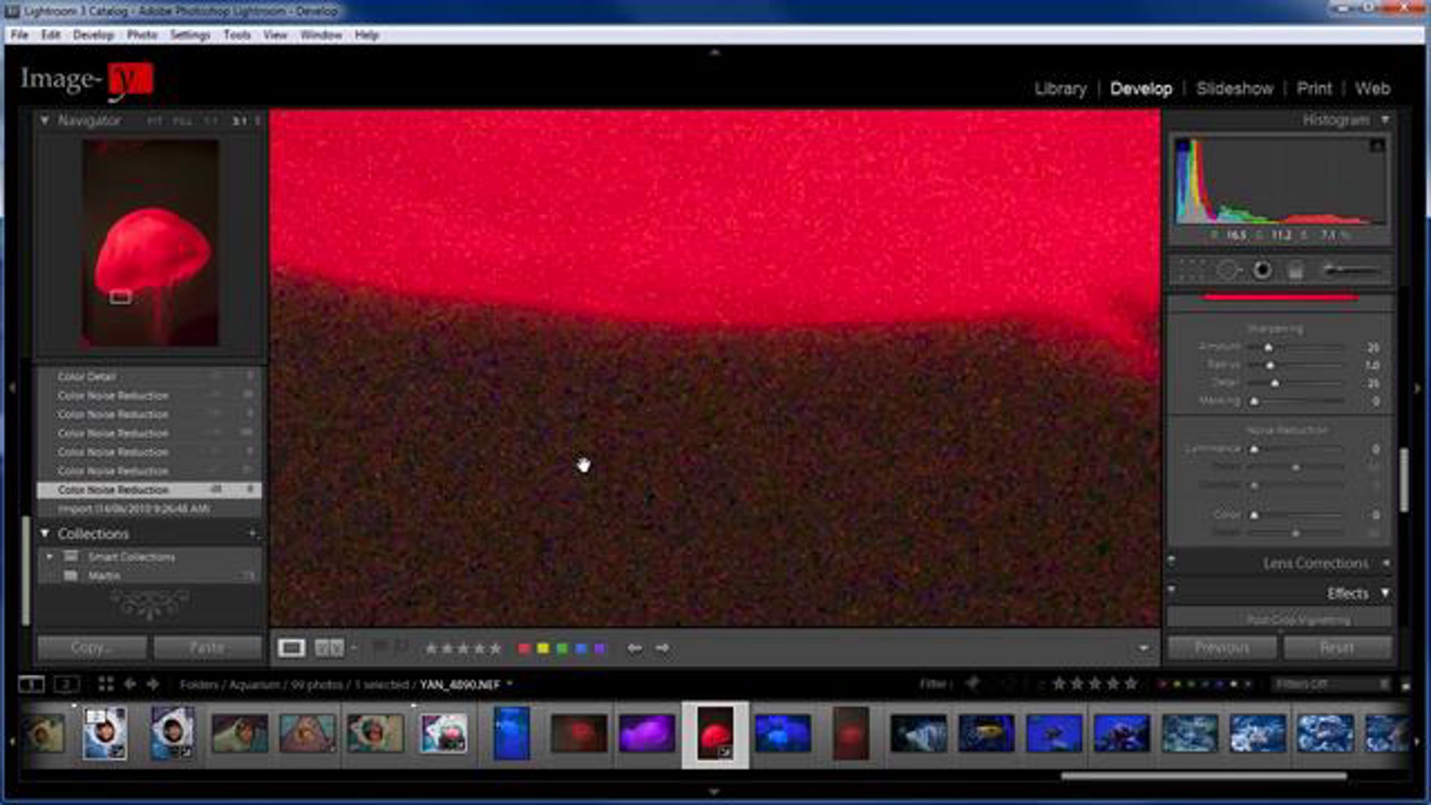Go back using filmstrip bar left arrow
The height and width of the screenshot is (805, 1431).
tap(130, 684)
